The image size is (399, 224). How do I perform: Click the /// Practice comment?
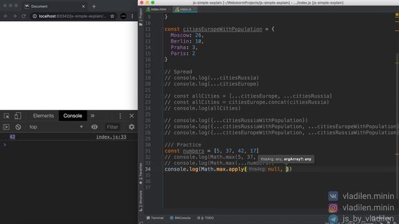click(x=183, y=145)
